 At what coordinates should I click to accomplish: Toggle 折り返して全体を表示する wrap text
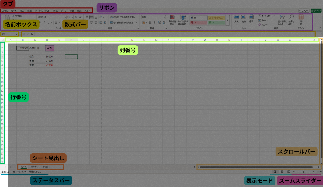(x=122, y=17)
